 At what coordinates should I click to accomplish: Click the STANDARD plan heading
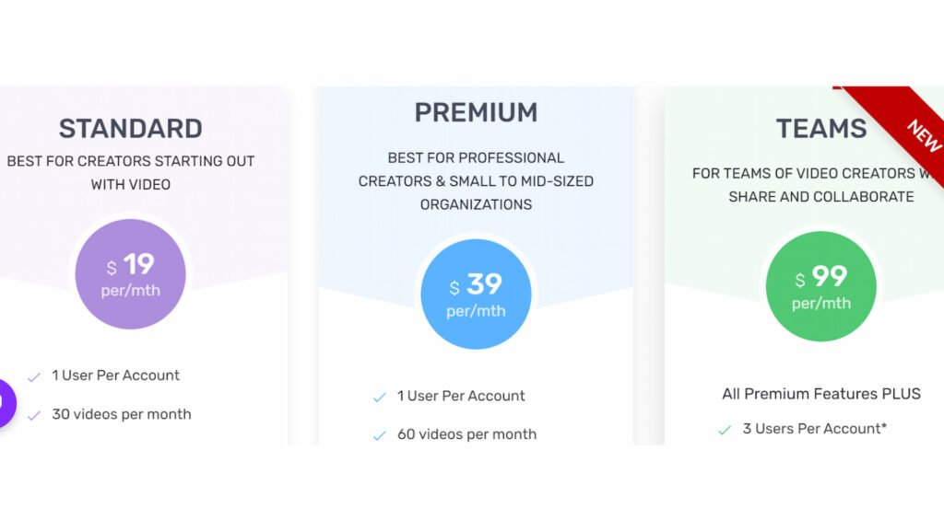(x=130, y=128)
